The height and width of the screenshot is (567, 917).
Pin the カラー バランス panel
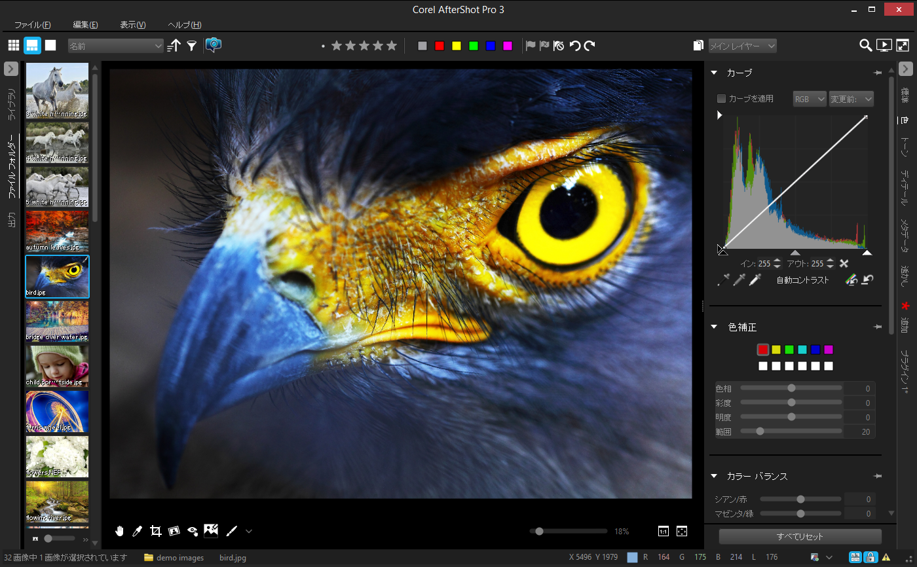tap(878, 476)
